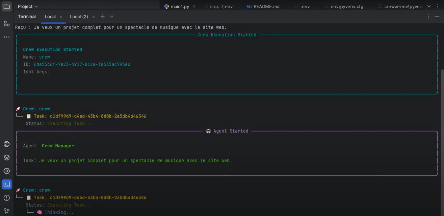Viewport: 444px width, 216px height.
Task: Open the Structure tool window icon
Action: pyautogui.click(x=6, y=24)
